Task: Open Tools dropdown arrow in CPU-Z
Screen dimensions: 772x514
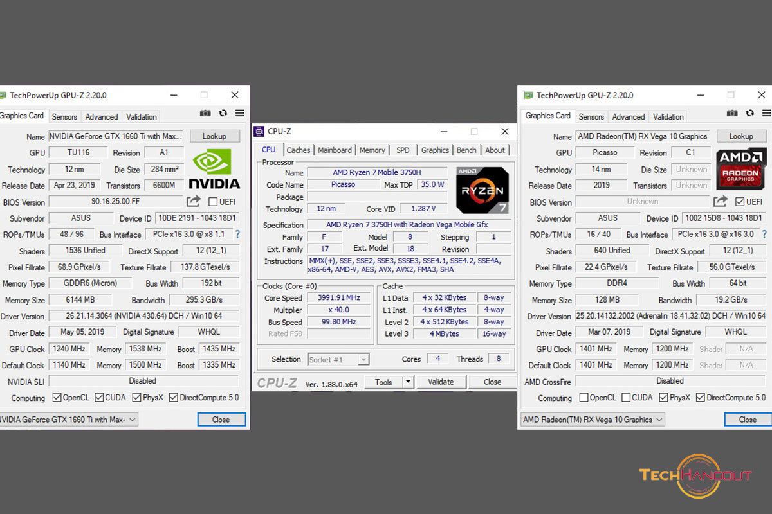Action: coord(407,382)
